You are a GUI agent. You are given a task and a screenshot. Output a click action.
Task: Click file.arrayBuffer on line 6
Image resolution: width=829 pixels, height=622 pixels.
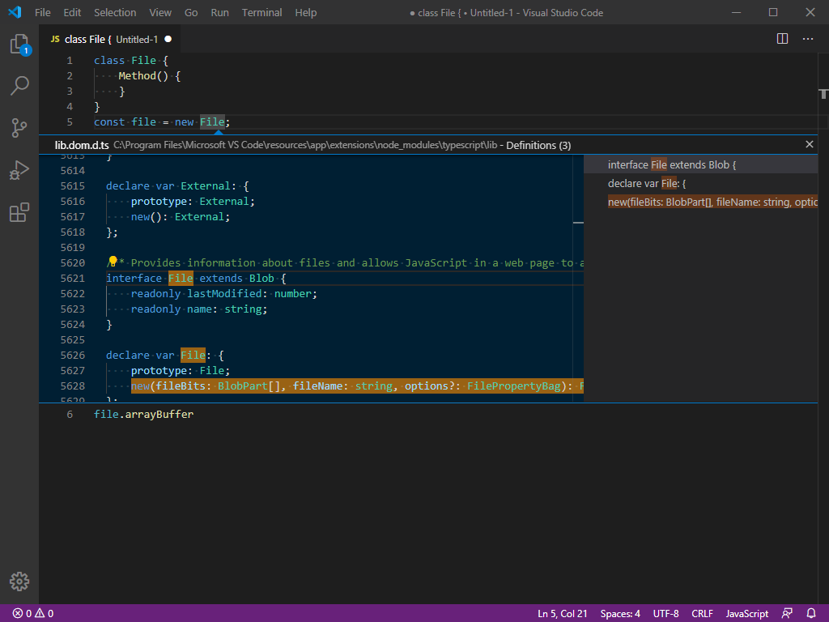tap(144, 414)
